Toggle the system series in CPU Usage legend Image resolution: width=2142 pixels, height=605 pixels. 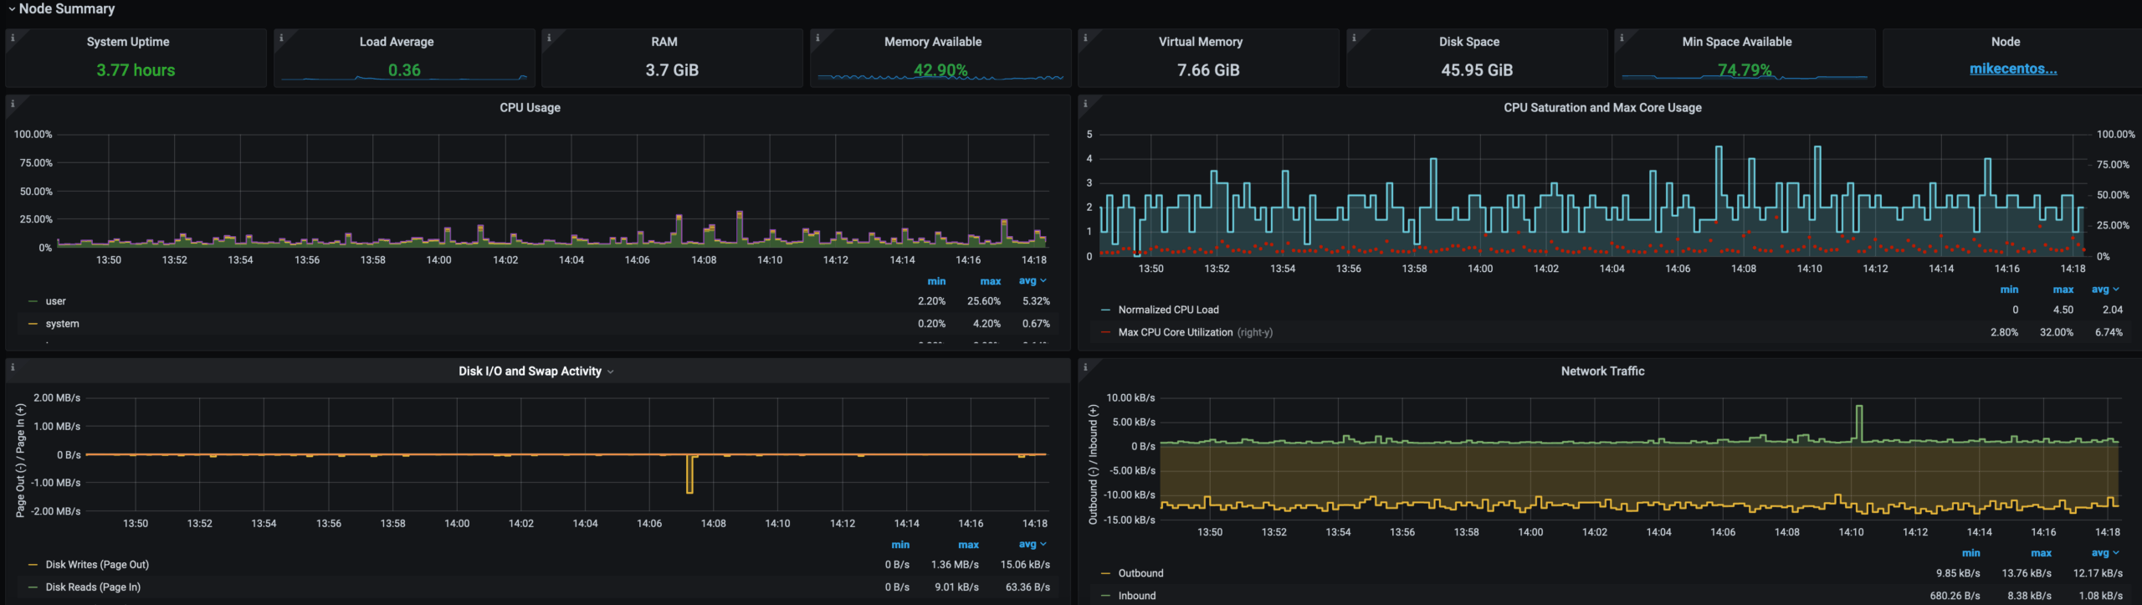63,324
